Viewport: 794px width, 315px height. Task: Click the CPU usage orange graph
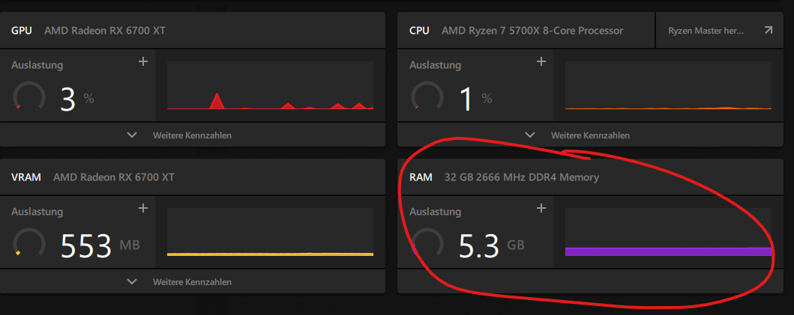pyautogui.click(x=669, y=85)
